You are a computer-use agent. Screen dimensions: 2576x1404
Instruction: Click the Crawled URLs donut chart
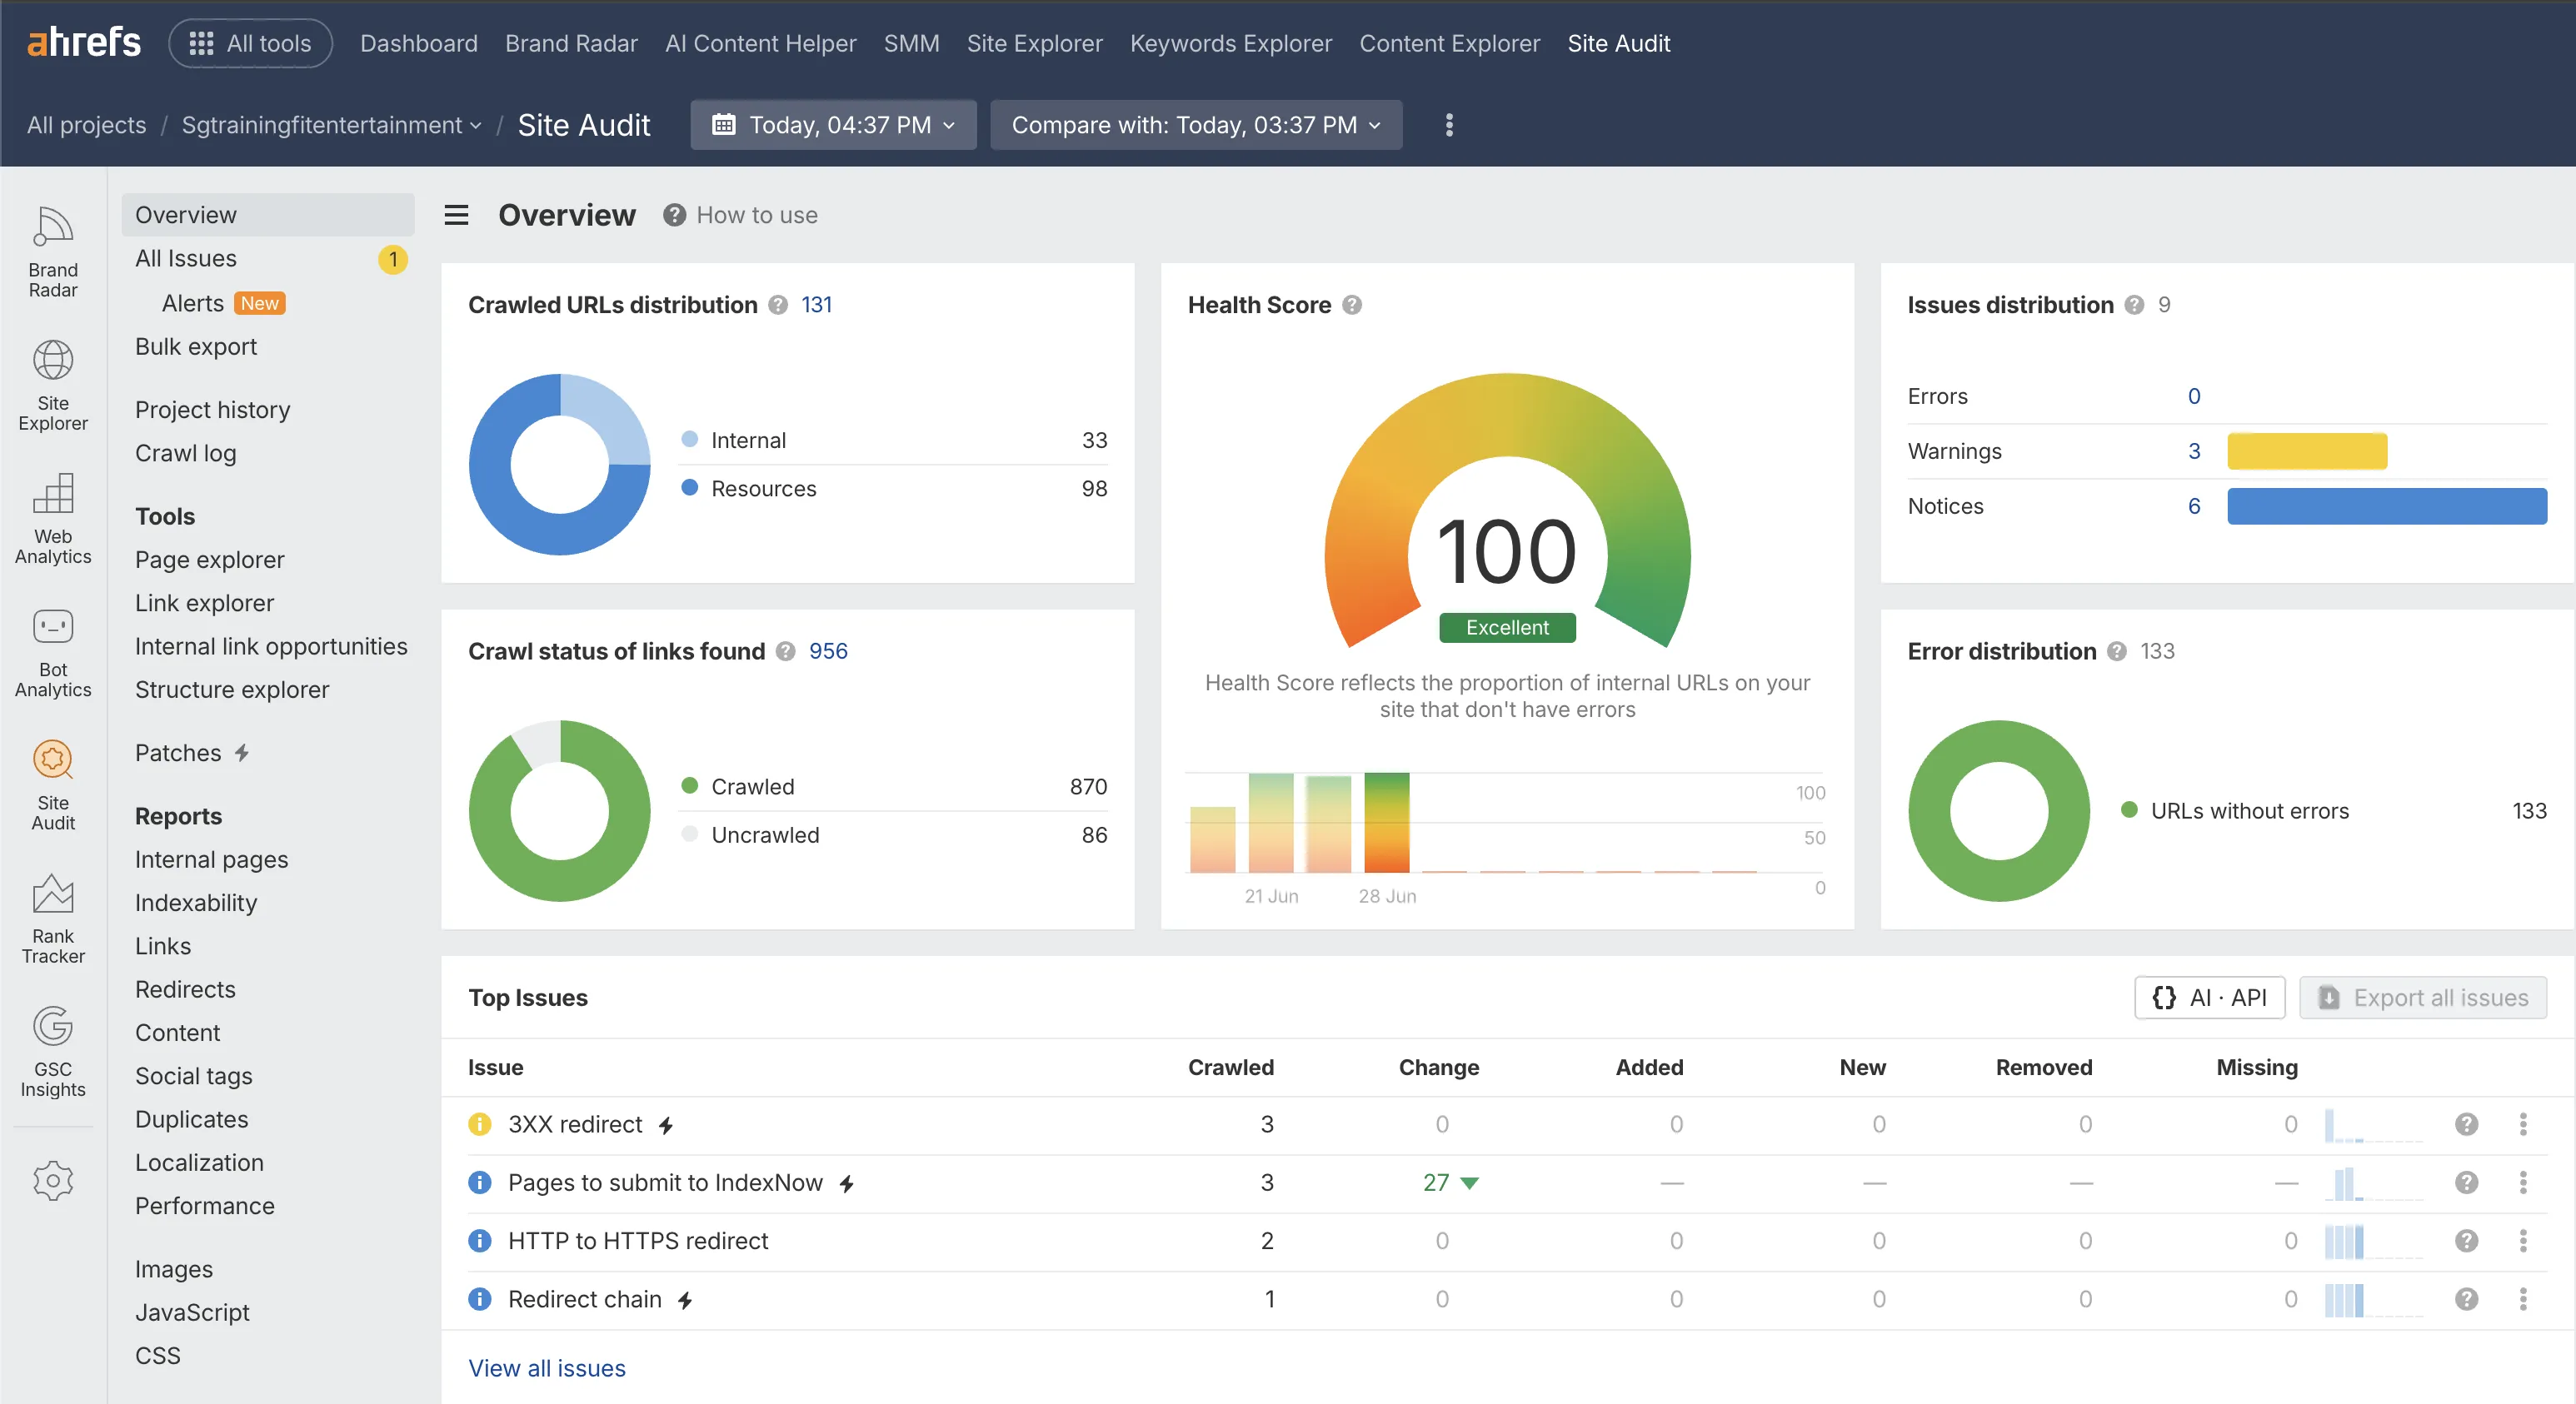point(560,465)
